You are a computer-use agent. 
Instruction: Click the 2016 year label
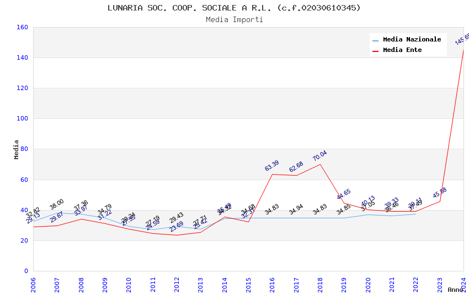[272, 285]
